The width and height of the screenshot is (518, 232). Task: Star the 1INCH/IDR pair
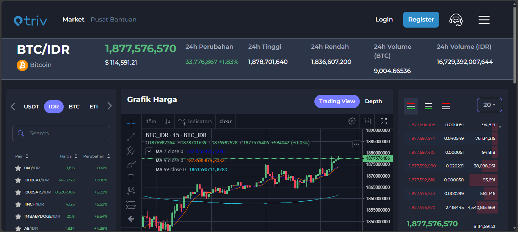coord(18,204)
